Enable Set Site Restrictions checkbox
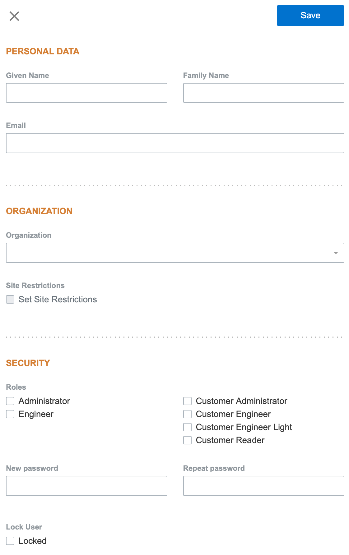349x555 pixels. pos(10,300)
